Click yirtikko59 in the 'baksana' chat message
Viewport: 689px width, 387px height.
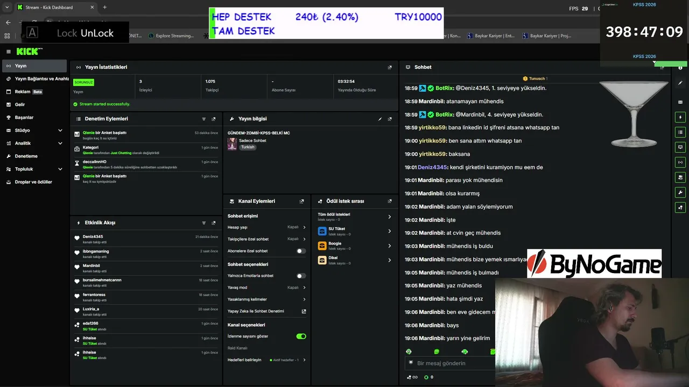click(433, 154)
